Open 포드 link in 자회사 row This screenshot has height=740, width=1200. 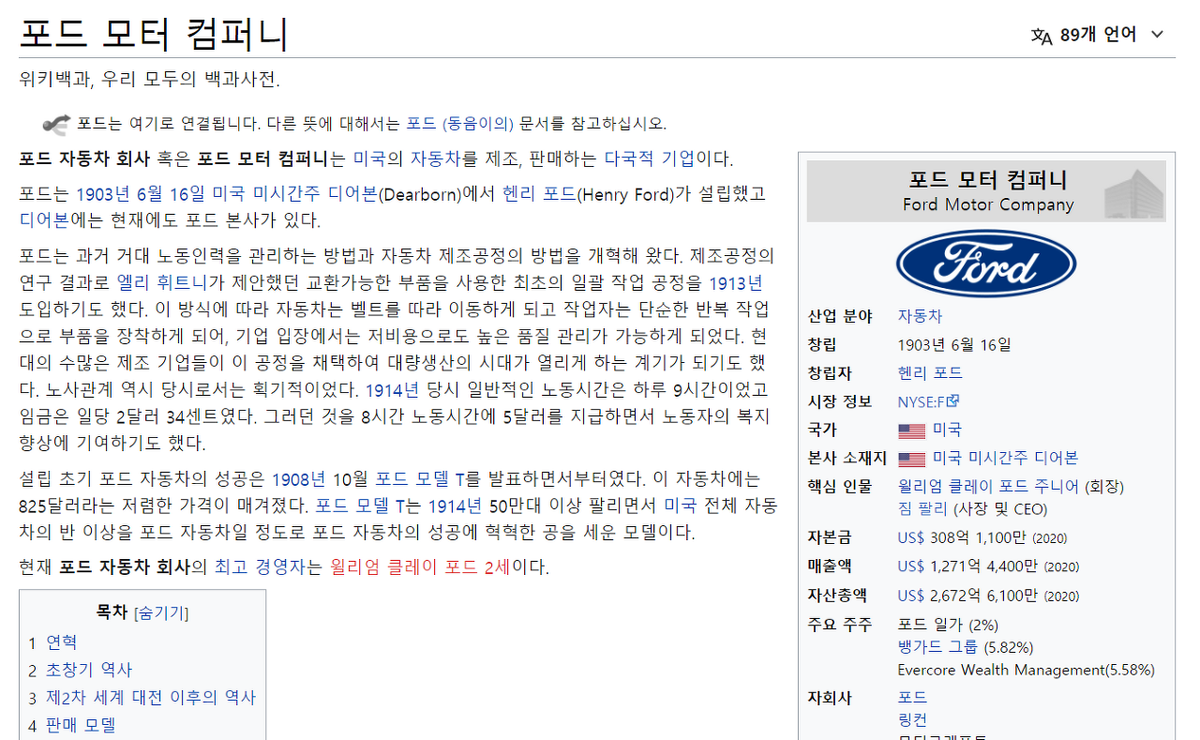(x=912, y=698)
